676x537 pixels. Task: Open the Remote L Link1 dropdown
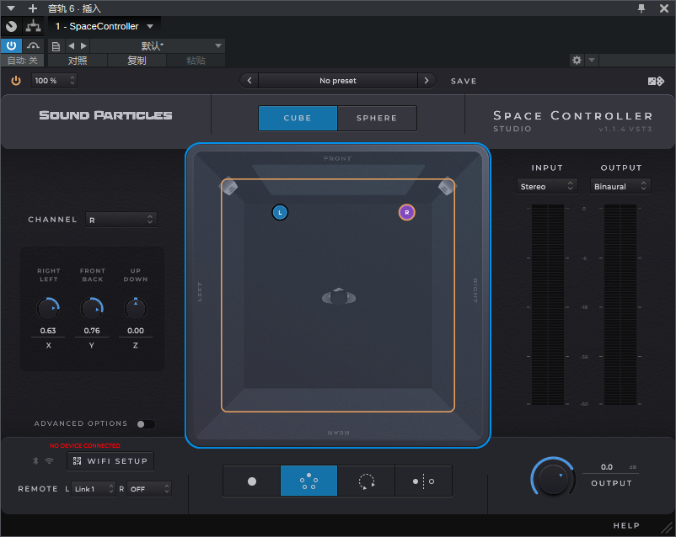pyautogui.click(x=93, y=489)
